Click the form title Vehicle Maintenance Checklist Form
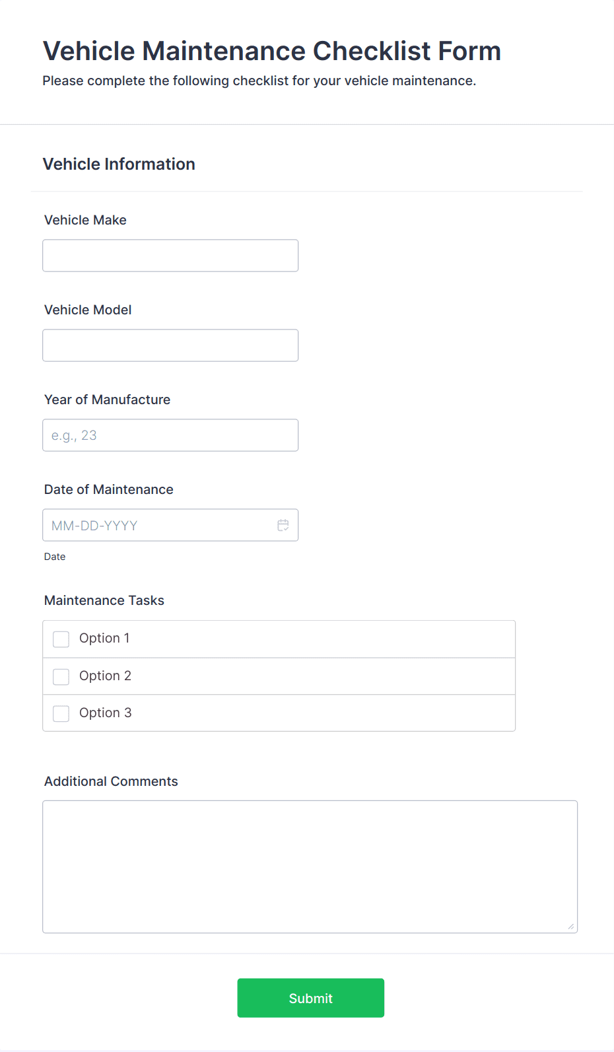This screenshot has width=614, height=1052. click(271, 50)
